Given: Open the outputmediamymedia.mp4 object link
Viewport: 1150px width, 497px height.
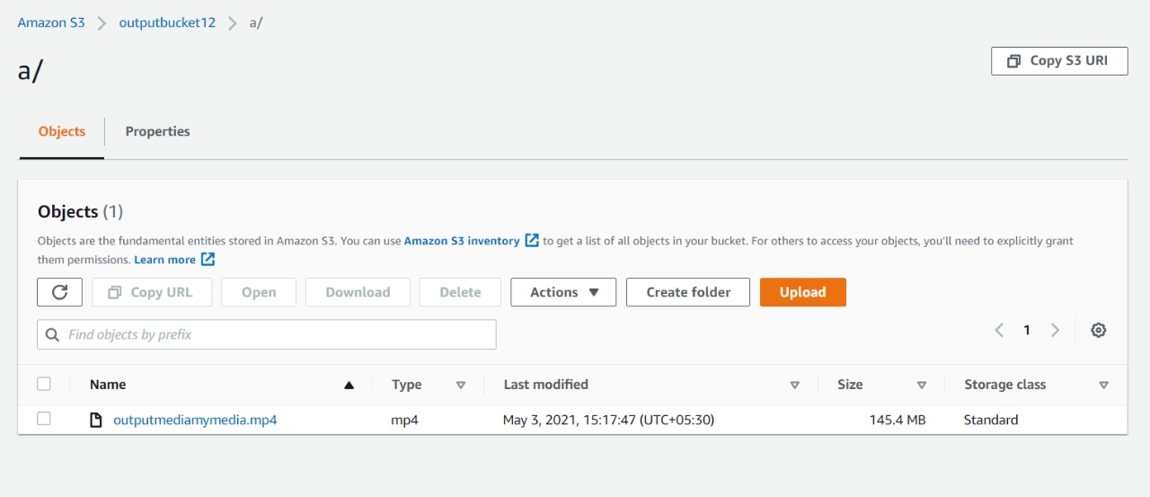Looking at the screenshot, I should click(195, 420).
